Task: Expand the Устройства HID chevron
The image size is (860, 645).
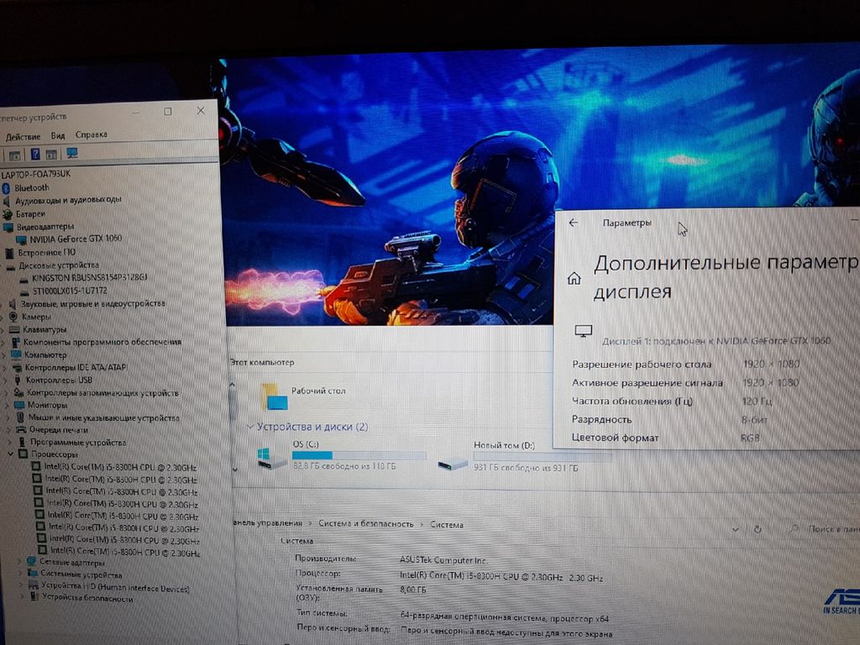Action: [23, 585]
